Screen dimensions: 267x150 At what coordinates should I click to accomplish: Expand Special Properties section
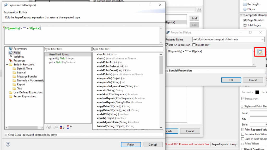tap(167, 71)
